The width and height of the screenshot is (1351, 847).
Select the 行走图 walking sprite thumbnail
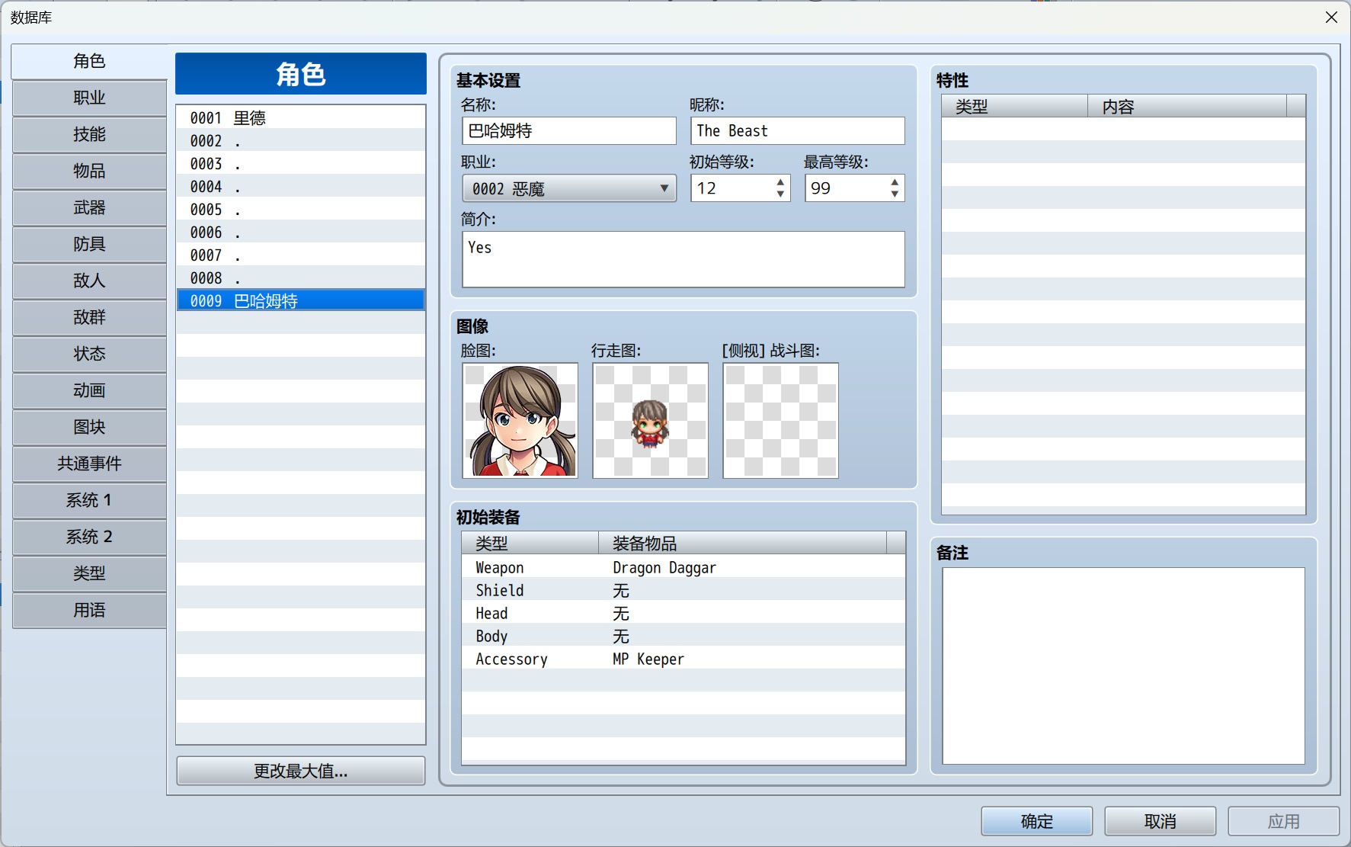coord(651,420)
